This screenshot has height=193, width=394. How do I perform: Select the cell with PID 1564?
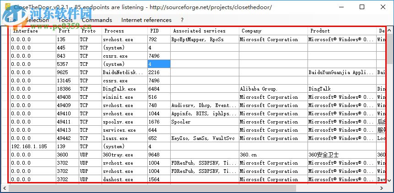tap(159, 179)
